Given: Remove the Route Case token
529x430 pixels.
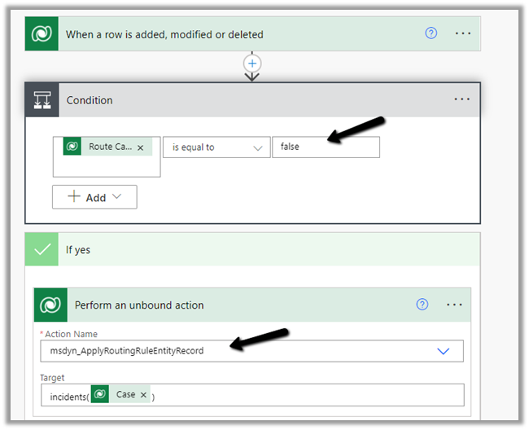Looking at the screenshot, I should point(140,147).
